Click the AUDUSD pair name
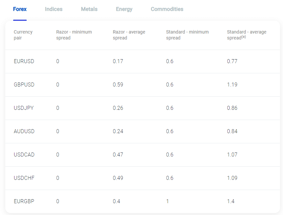283x215 pixels. tap(24, 131)
